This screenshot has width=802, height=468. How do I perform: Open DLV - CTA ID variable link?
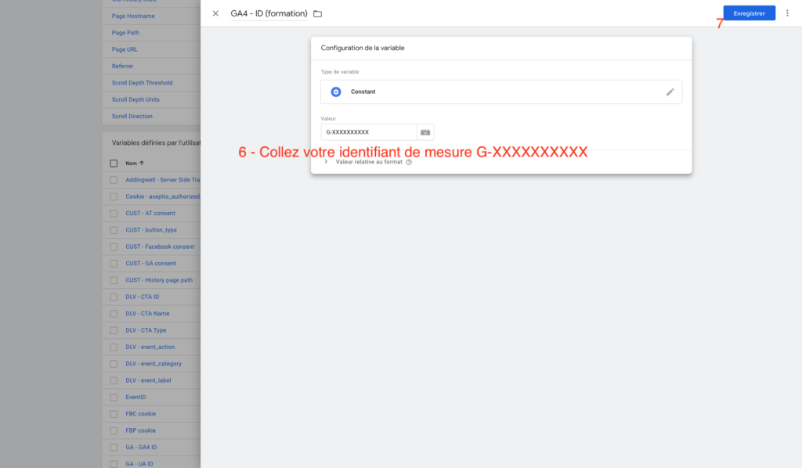(x=143, y=297)
